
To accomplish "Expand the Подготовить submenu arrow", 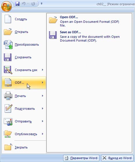I will (x=43, y=109).
